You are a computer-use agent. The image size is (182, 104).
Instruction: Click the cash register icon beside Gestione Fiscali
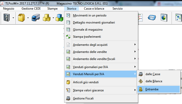68,98
